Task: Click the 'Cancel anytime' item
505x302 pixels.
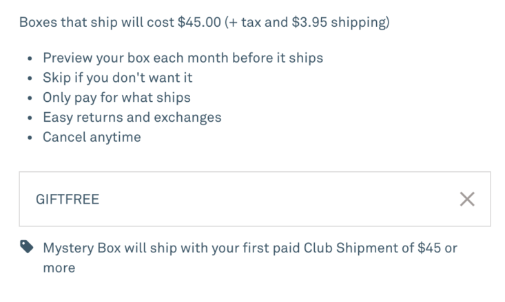Action: (92, 137)
